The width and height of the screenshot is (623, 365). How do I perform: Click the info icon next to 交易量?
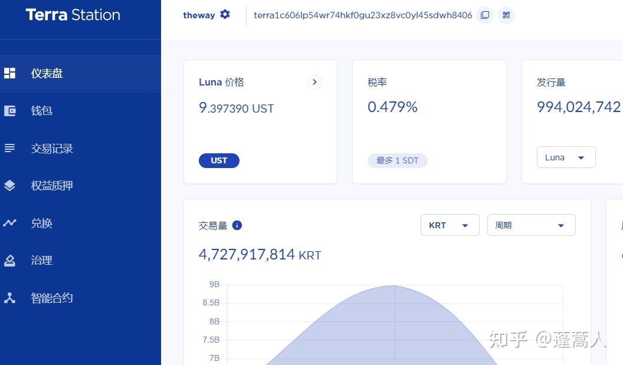[x=237, y=225]
